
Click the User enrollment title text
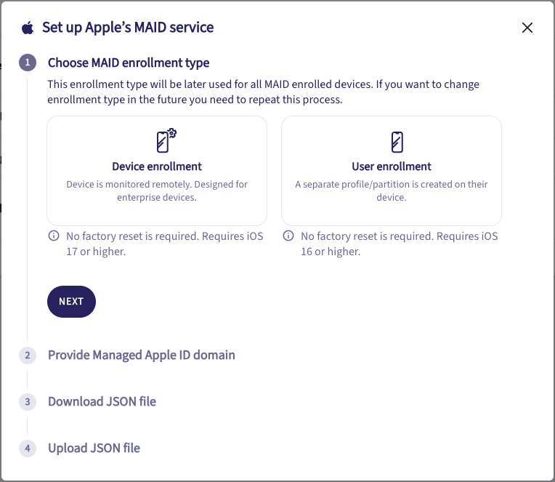pyautogui.click(x=392, y=166)
